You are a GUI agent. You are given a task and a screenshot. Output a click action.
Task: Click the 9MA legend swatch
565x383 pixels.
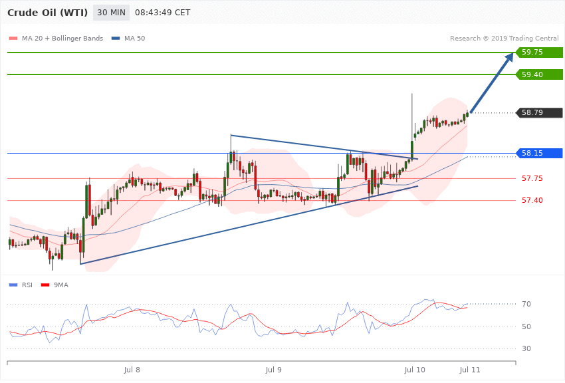coord(45,285)
